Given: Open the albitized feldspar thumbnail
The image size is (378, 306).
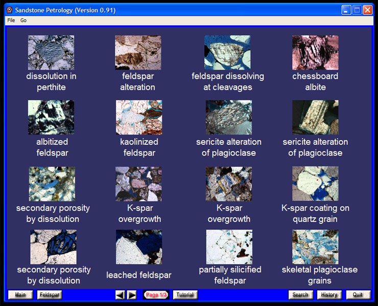Looking at the screenshot, I should pos(51,117).
